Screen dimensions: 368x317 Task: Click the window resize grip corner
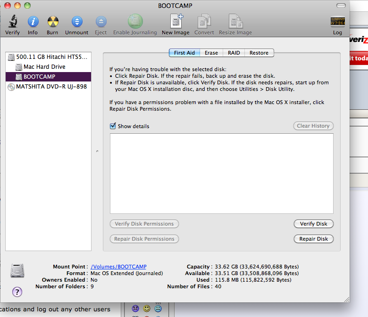[347, 300]
